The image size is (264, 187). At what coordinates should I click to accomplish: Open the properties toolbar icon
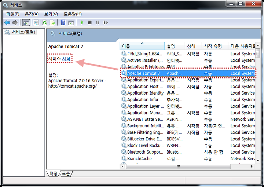[x=36, y=23]
